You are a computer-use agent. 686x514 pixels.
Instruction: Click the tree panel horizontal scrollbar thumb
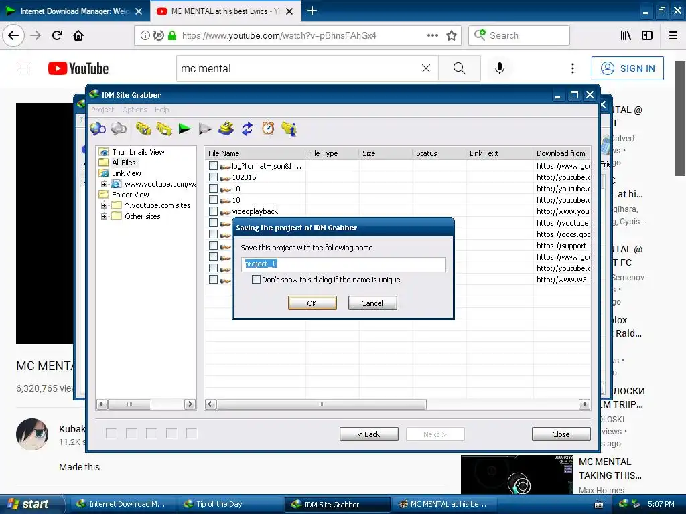tap(129, 404)
